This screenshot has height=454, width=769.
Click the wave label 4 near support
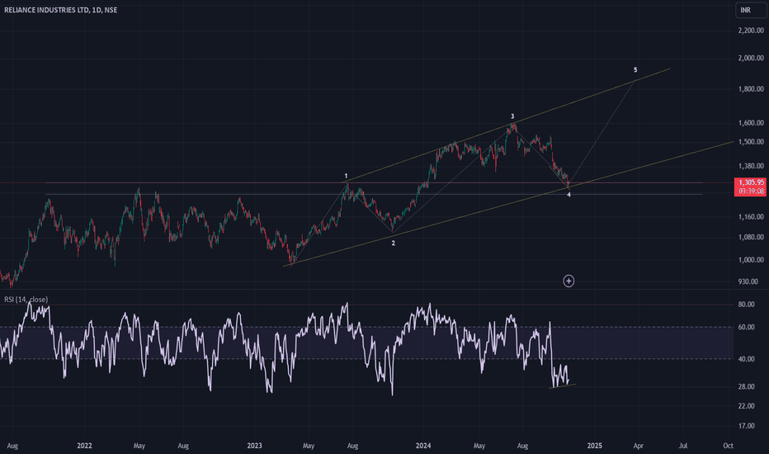pyautogui.click(x=568, y=195)
